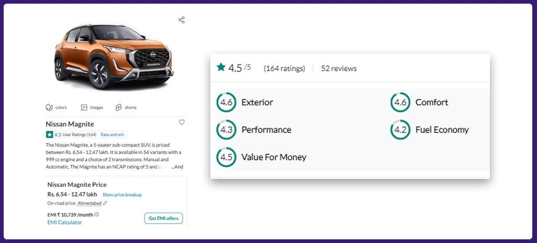Click the 164 ratings count

point(284,68)
